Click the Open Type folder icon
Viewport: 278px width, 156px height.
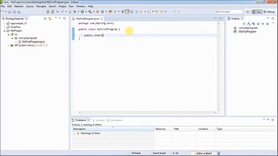coord(110,12)
